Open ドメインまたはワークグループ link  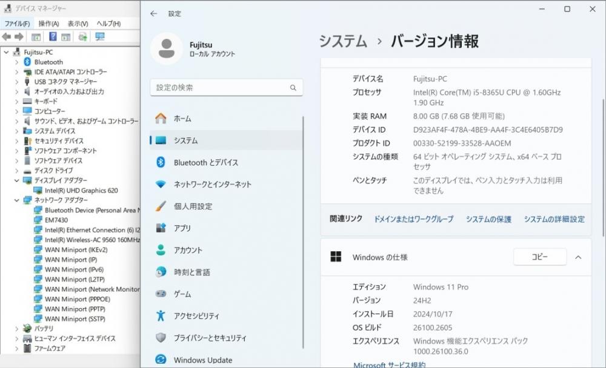point(413,219)
